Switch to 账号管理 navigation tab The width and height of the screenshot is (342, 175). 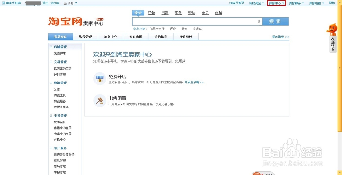pyautogui.click(x=85, y=37)
